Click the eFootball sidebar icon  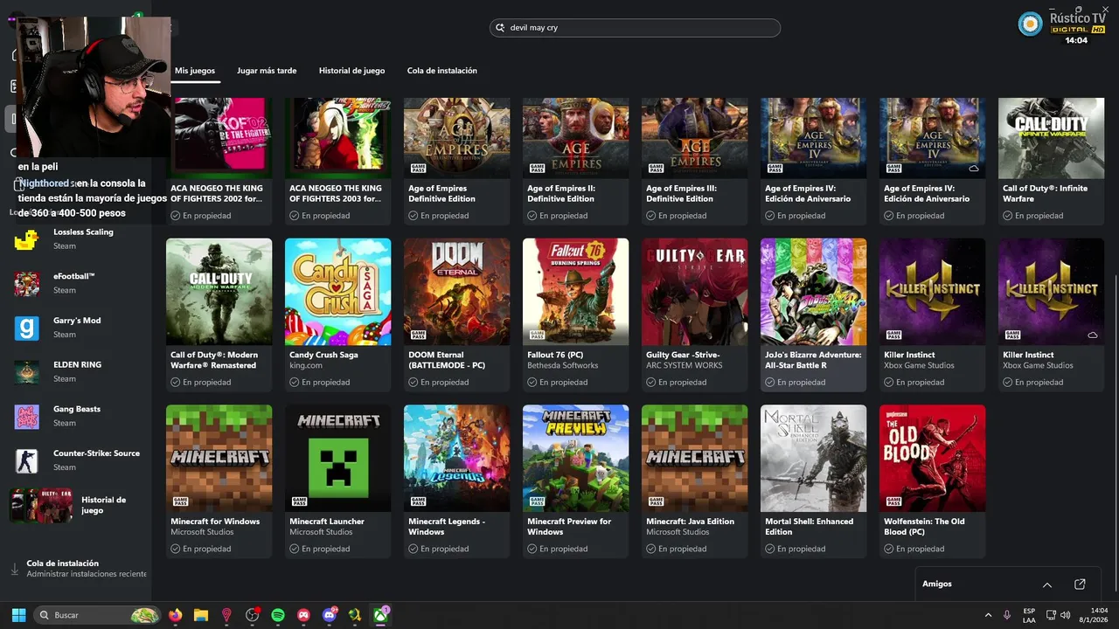coord(26,284)
